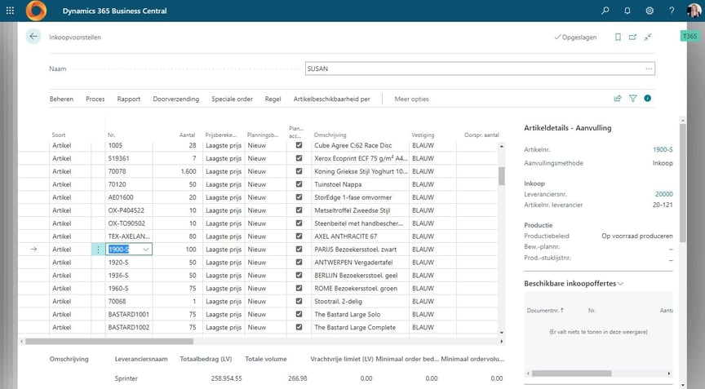Open notifications bell
Image resolution: width=705 pixels, height=389 pixels.
627,11
